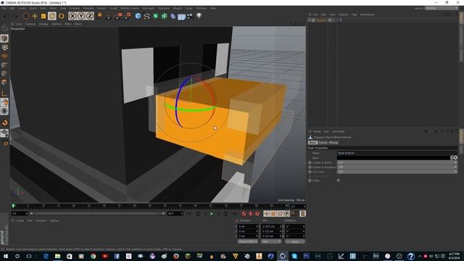The image size is (464, 261).
Task: Open the viewport Cameras menu
Action: pos(30,24)
